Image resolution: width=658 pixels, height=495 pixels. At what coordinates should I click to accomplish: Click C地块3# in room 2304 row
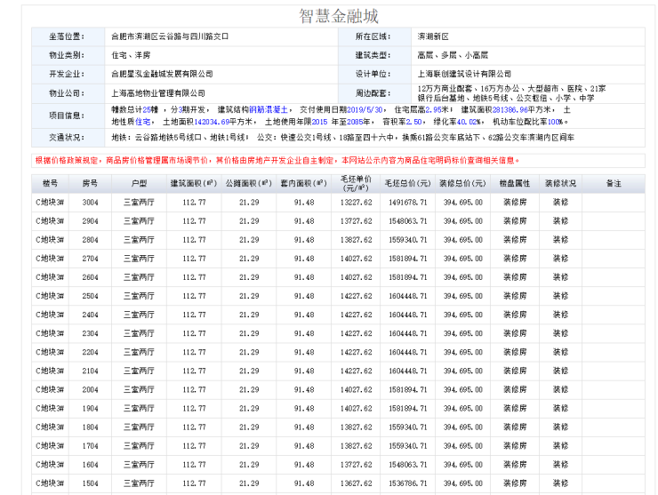(50, 333)
